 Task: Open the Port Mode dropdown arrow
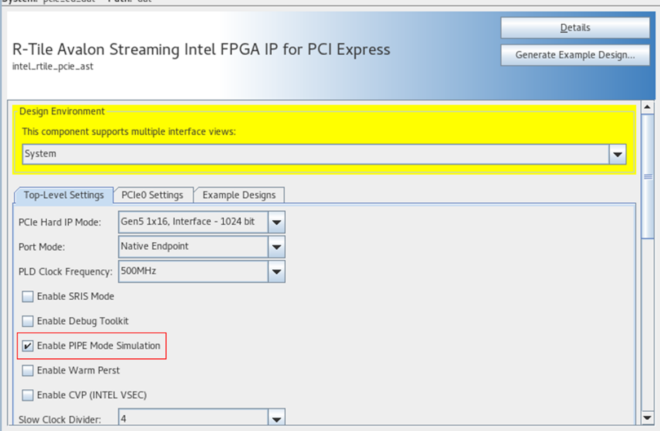276,247
